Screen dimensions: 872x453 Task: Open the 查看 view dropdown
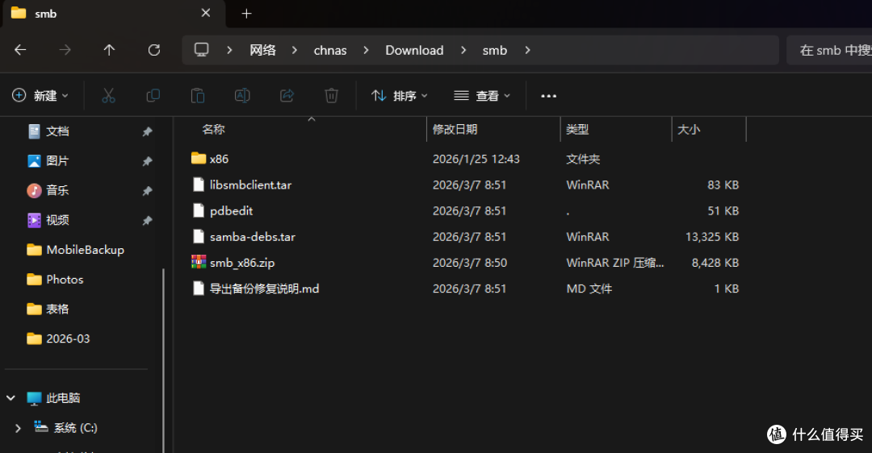coord(482,95)
